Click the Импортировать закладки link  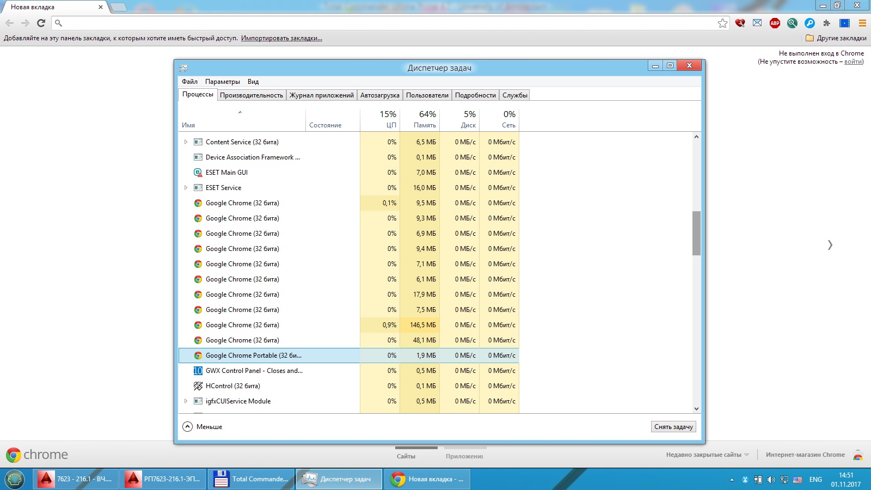click(x=281, y=38)
